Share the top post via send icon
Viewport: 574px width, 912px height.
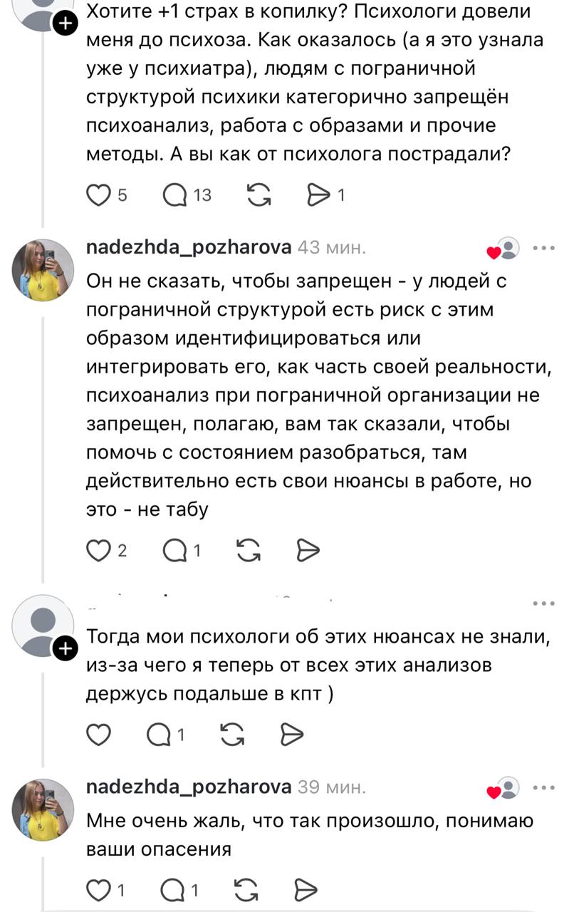pyautogui.click(x=317, y=195)
